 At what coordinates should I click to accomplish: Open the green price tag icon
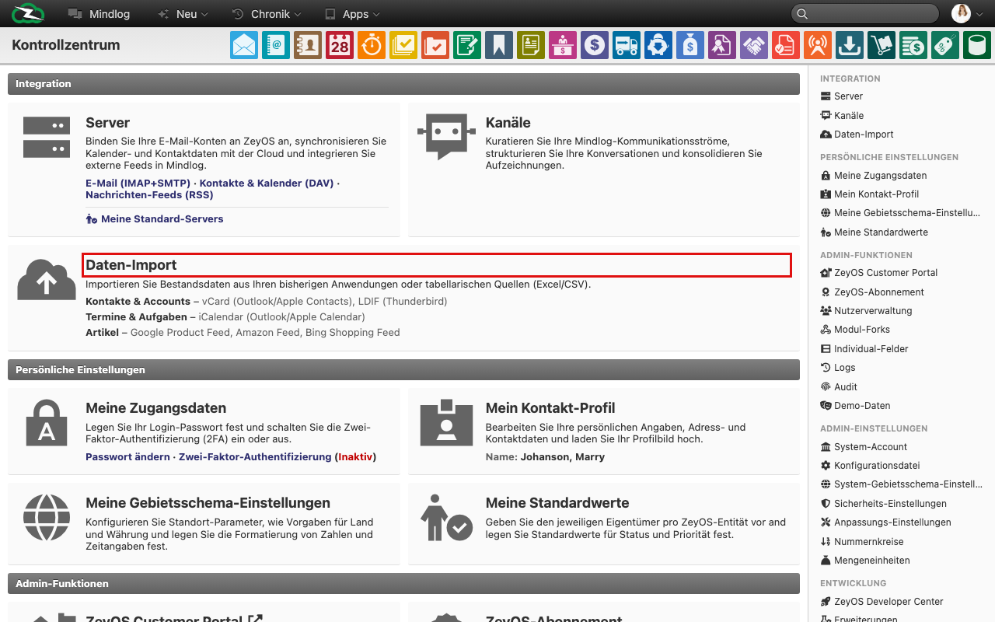tap(945, 45)
